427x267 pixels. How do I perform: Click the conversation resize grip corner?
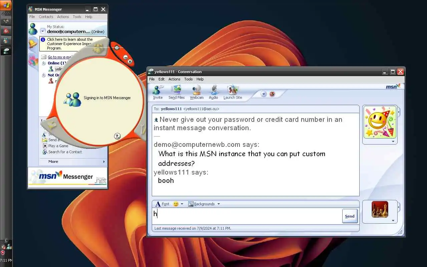pyautogui.click(x=401, y=232)
